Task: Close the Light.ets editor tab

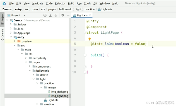Action: [x=90, y=15]
